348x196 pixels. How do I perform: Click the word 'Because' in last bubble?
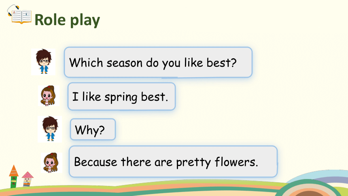point(95,162)
